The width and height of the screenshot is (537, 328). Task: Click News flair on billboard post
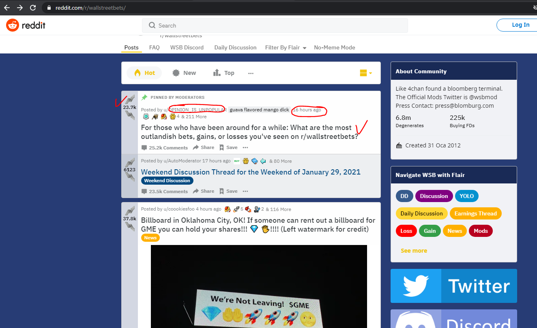tap(150, 238)
